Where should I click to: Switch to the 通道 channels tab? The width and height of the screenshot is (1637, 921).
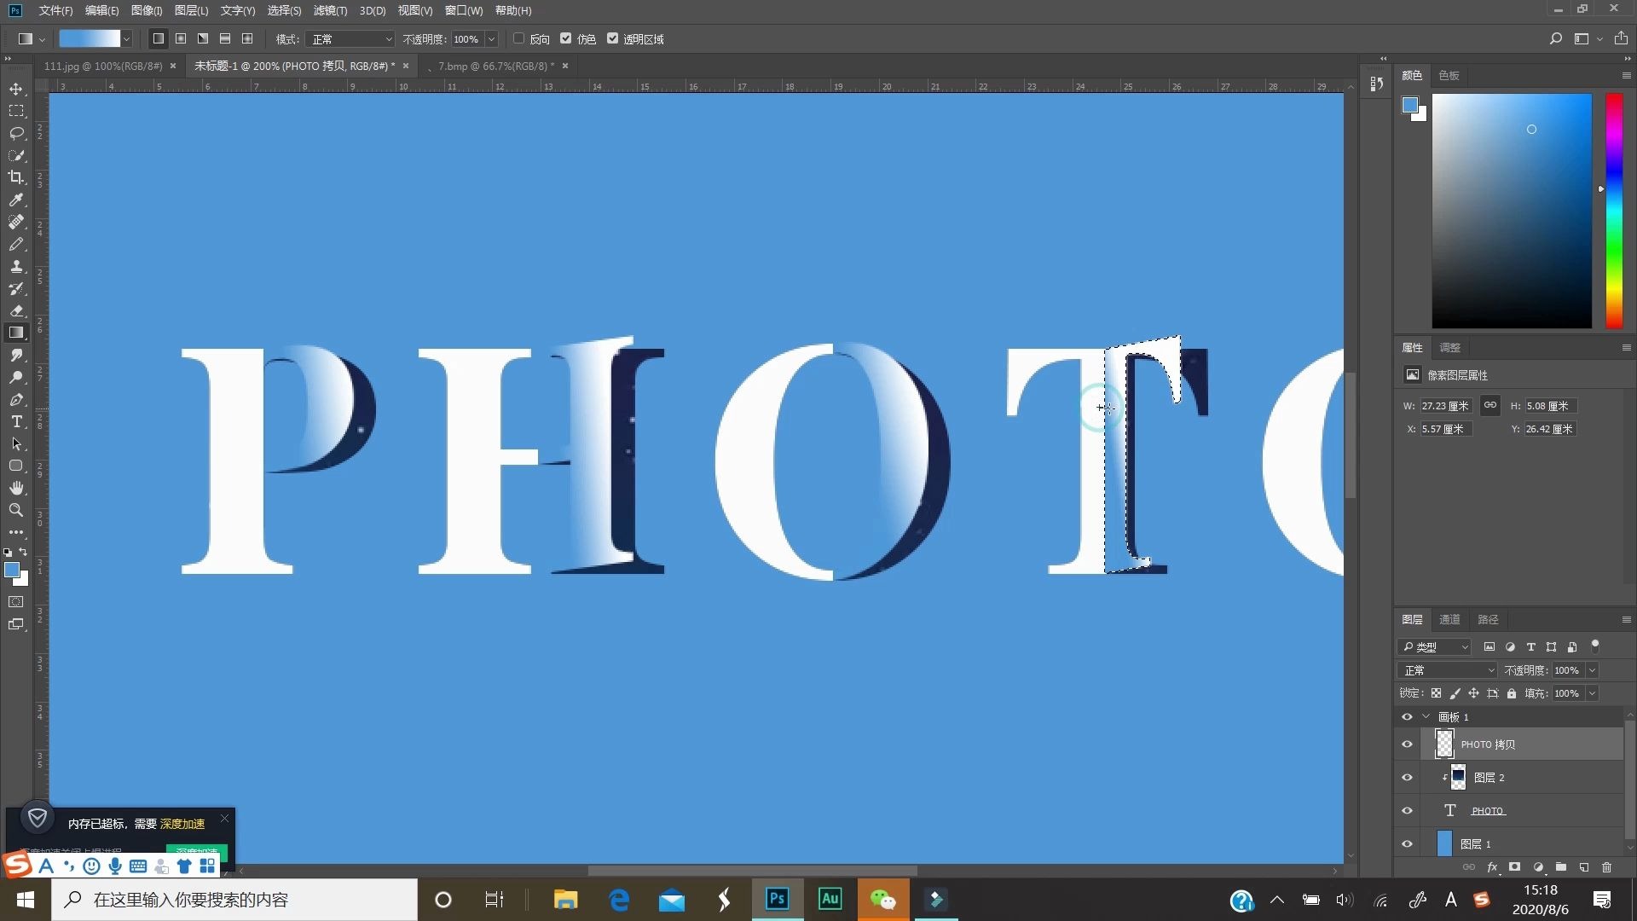point(1449,619)
